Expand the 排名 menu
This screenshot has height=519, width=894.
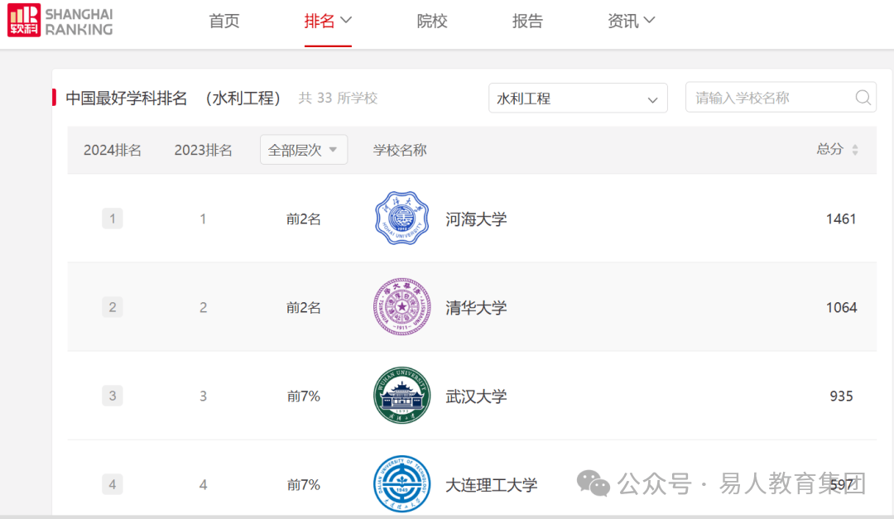(328, 22)
